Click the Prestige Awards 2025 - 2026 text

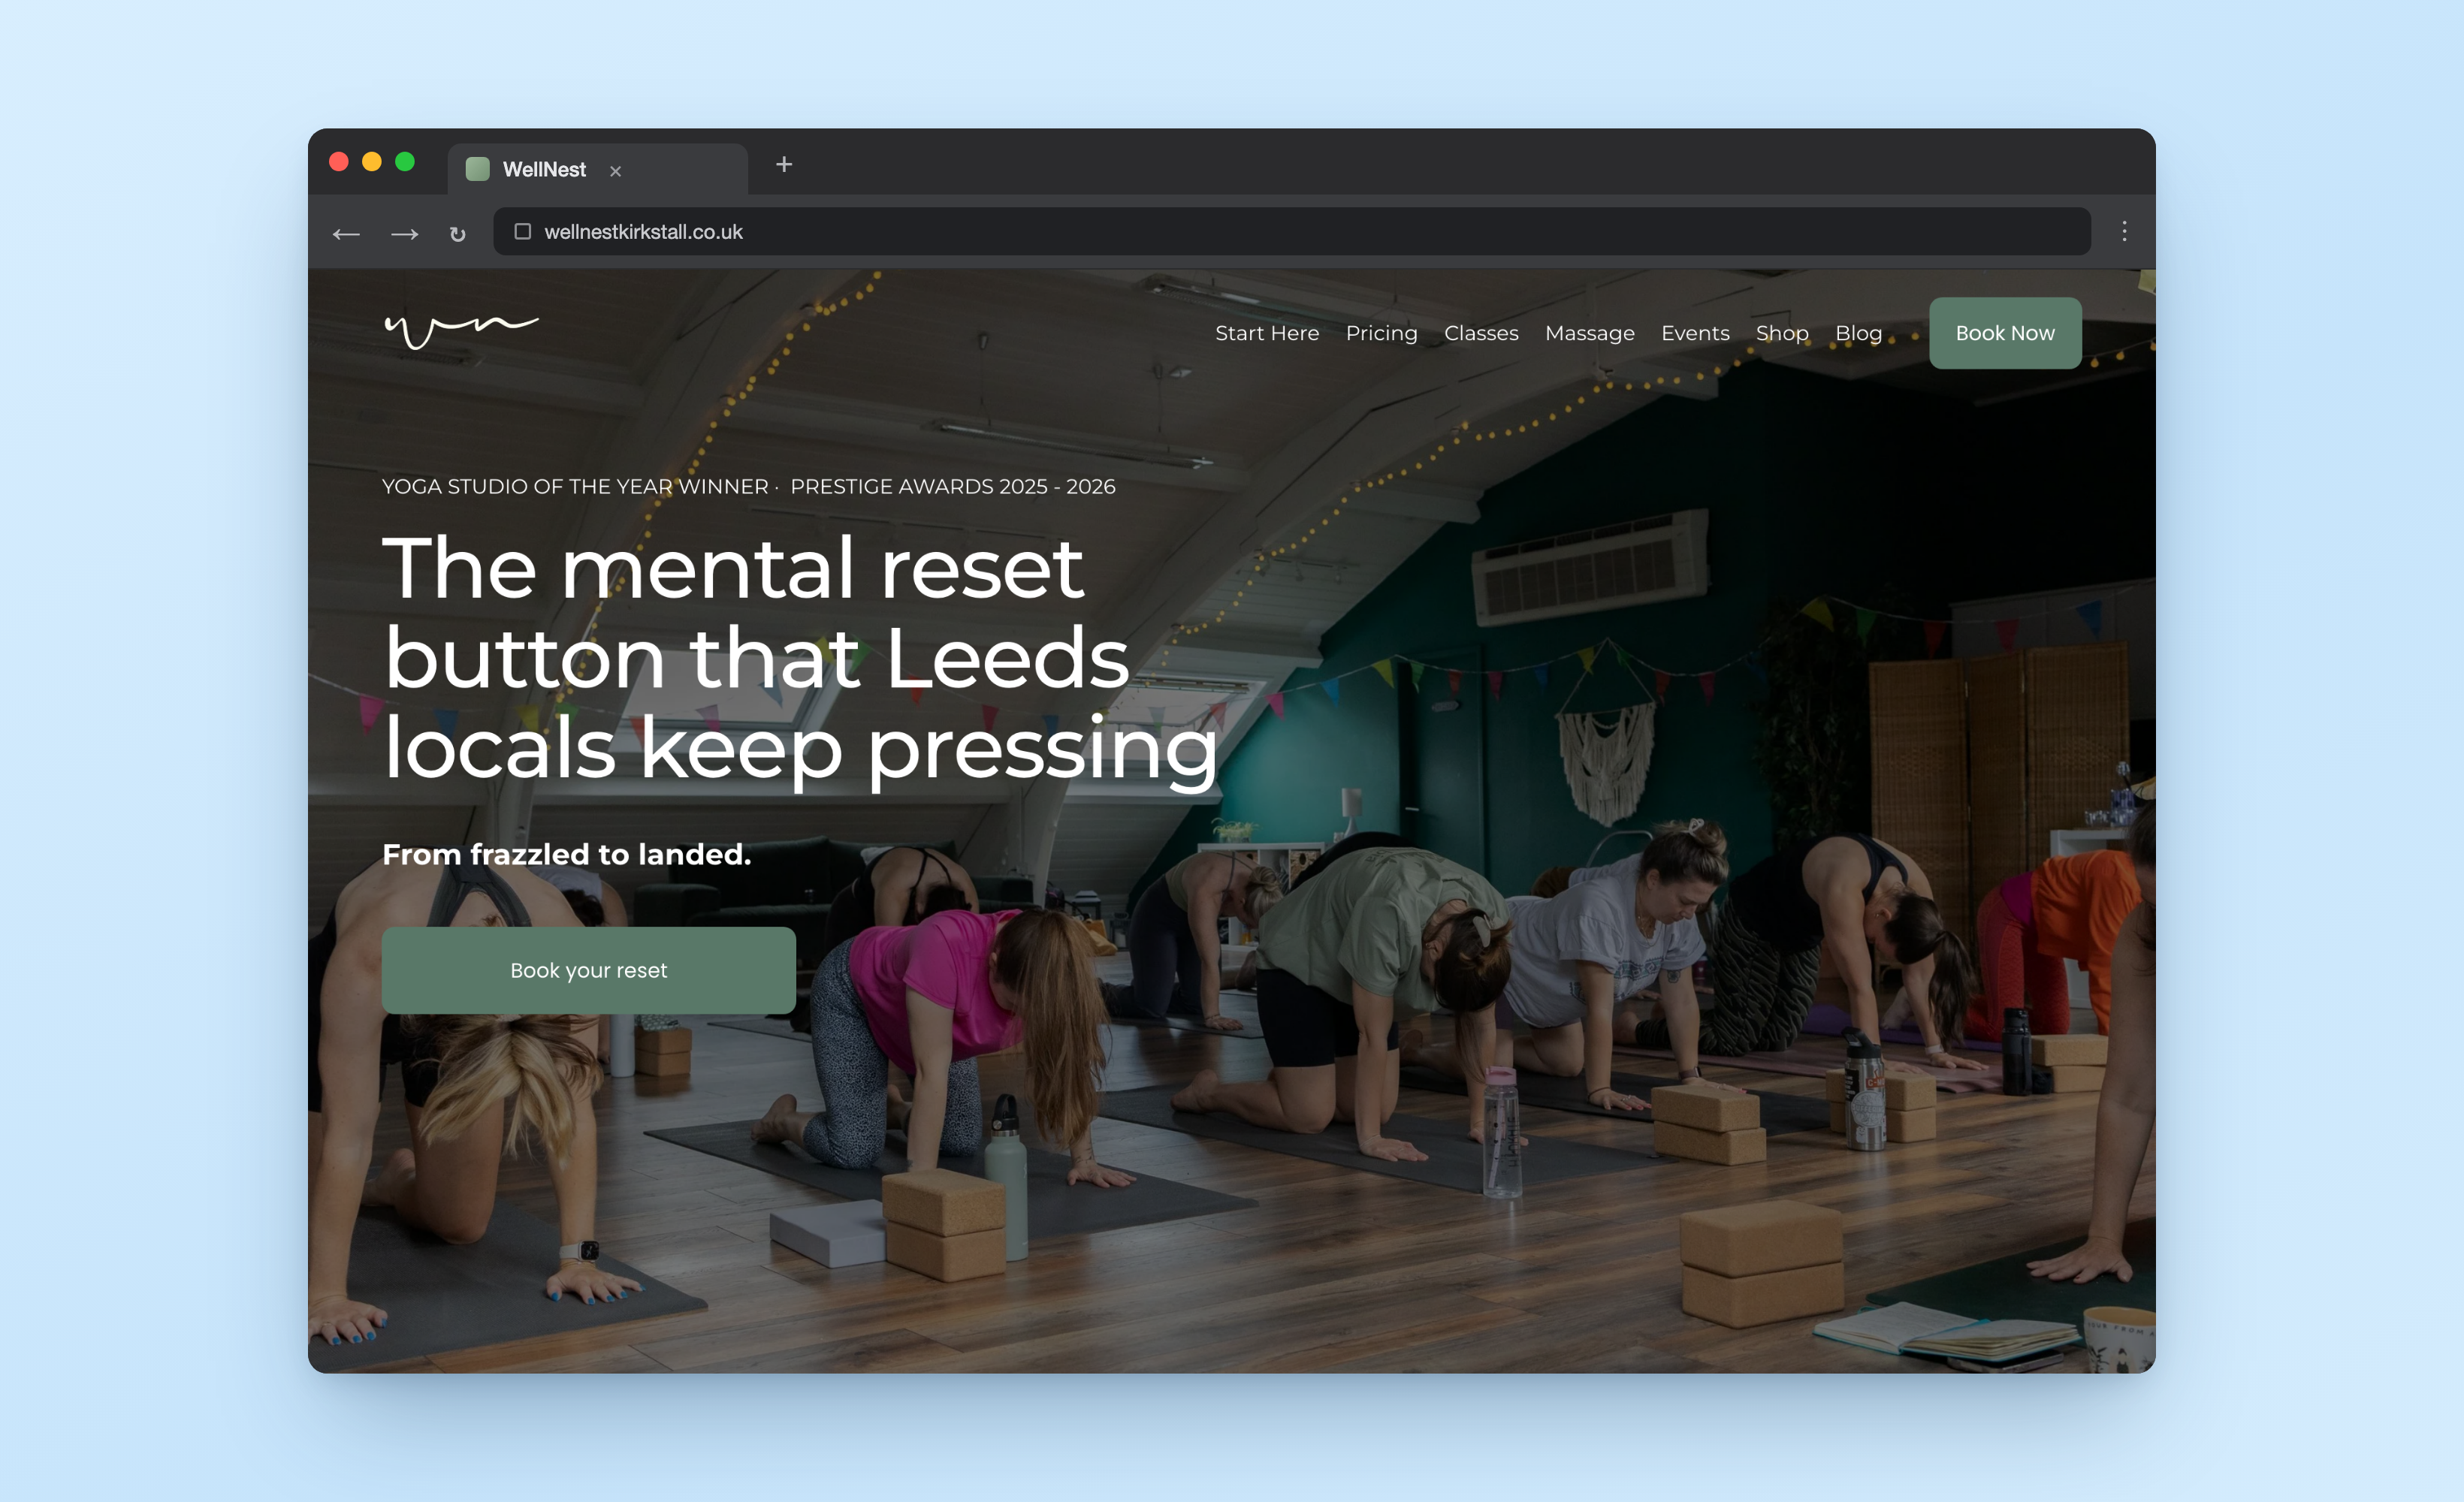coord(953,486)
